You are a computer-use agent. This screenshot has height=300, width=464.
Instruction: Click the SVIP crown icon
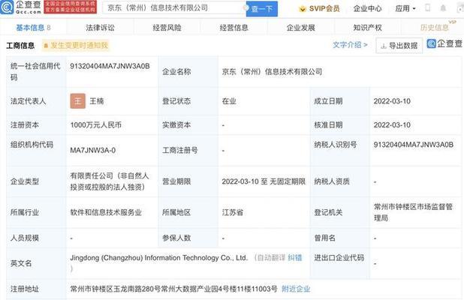(x=303, y=9)
